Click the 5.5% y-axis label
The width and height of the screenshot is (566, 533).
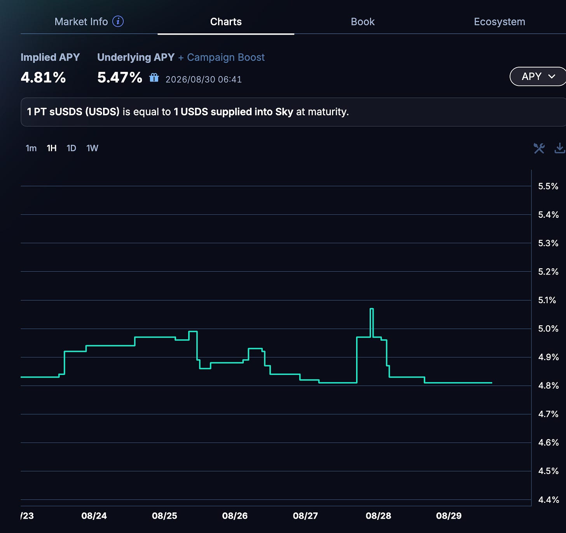548,186
